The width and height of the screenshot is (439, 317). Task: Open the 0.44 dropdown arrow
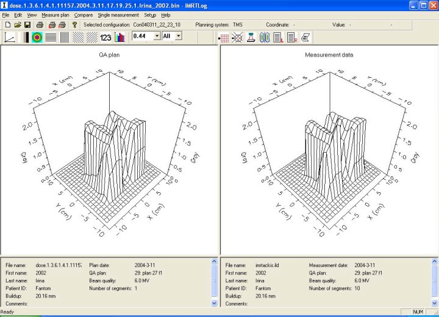[157, 36]
